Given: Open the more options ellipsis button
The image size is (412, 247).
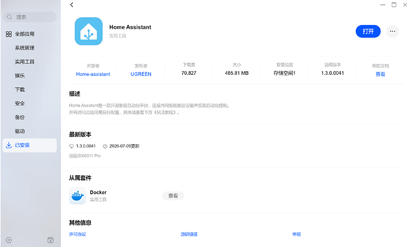Looking at the screenshot, I should [392, 31].
